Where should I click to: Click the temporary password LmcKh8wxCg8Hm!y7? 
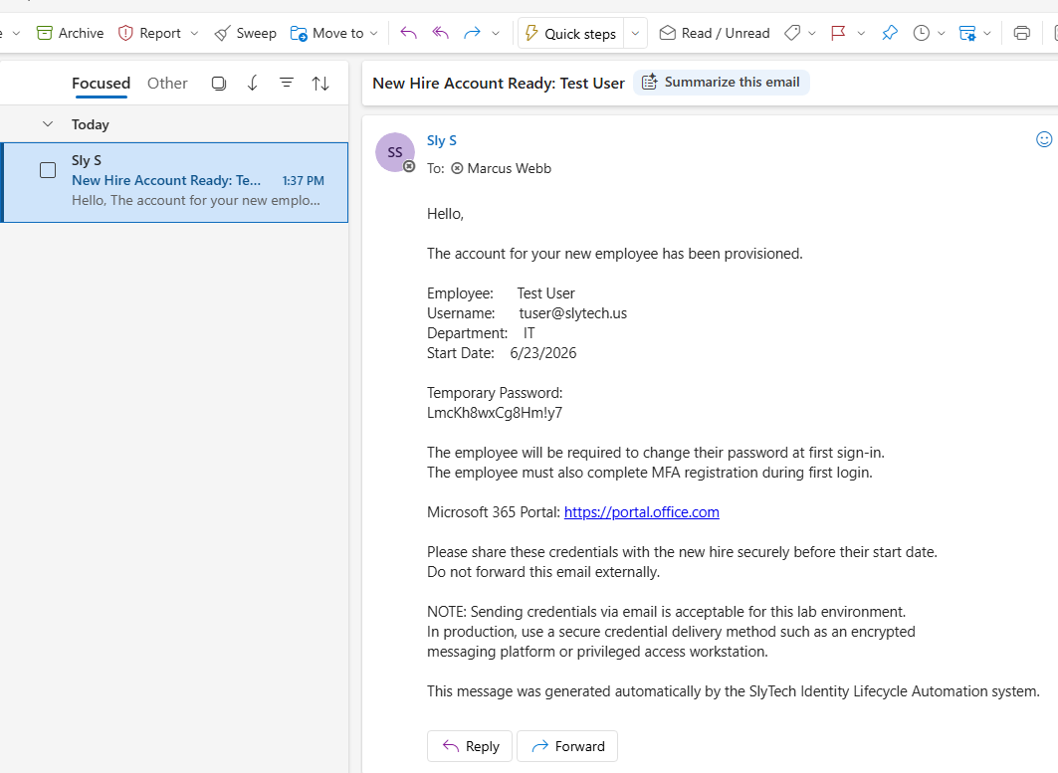[495, 413]
